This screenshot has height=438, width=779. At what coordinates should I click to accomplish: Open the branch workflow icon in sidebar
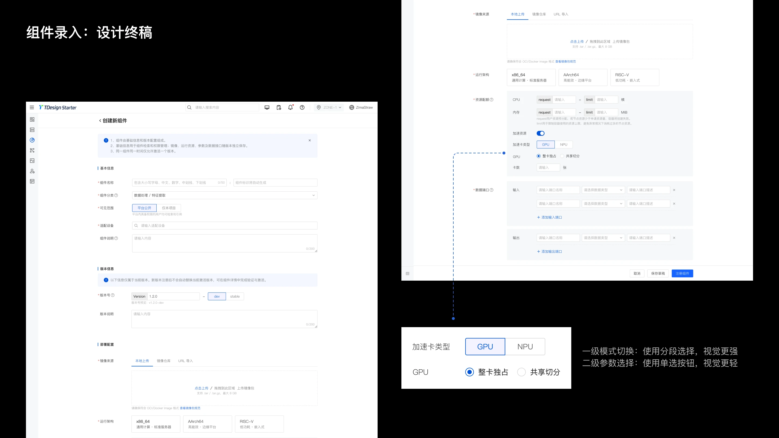coord(32,150)
